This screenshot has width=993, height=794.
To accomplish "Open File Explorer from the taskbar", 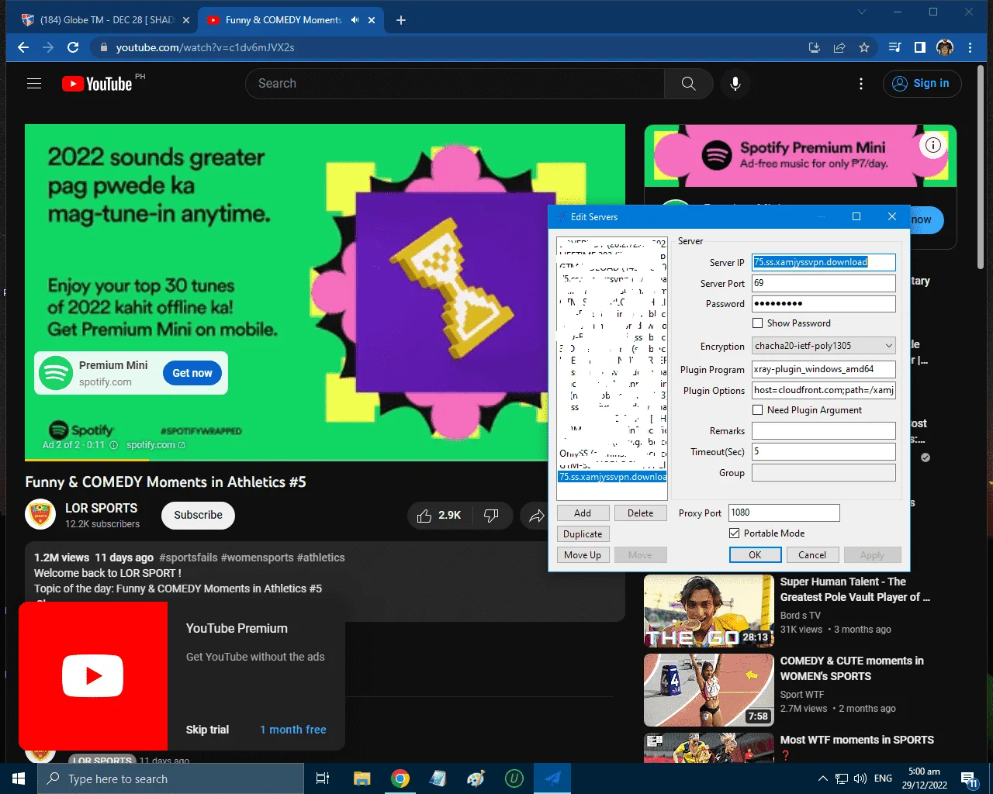I will [362, 778].
